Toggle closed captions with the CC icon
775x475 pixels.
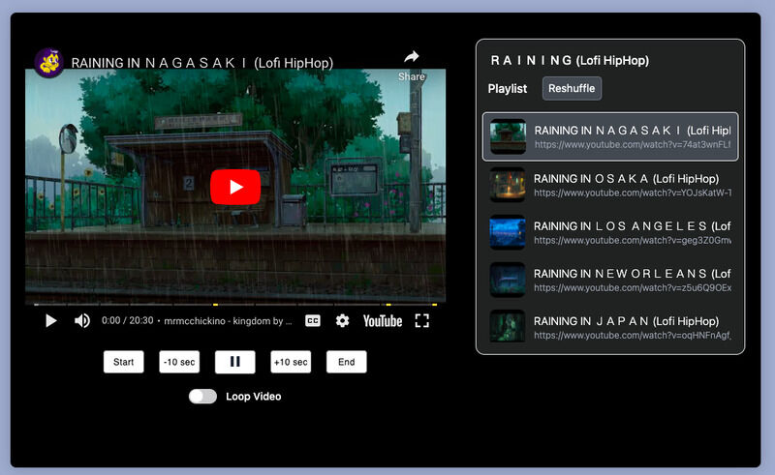click(312, 321)
